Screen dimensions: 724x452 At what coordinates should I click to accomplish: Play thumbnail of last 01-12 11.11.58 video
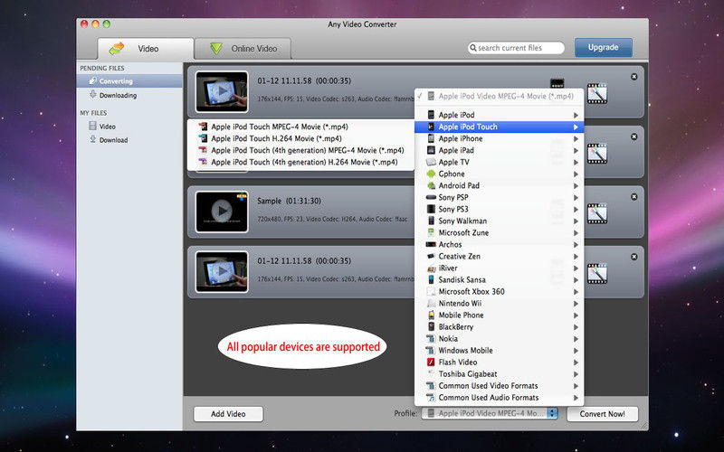tap(222, 271)
